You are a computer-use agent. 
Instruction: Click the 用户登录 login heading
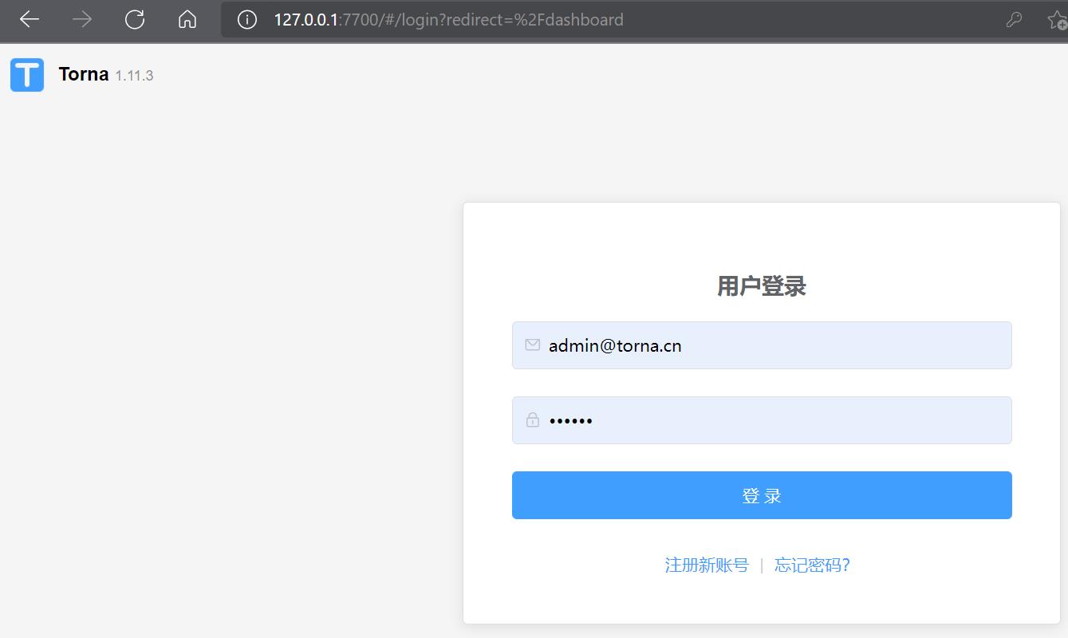761,286
